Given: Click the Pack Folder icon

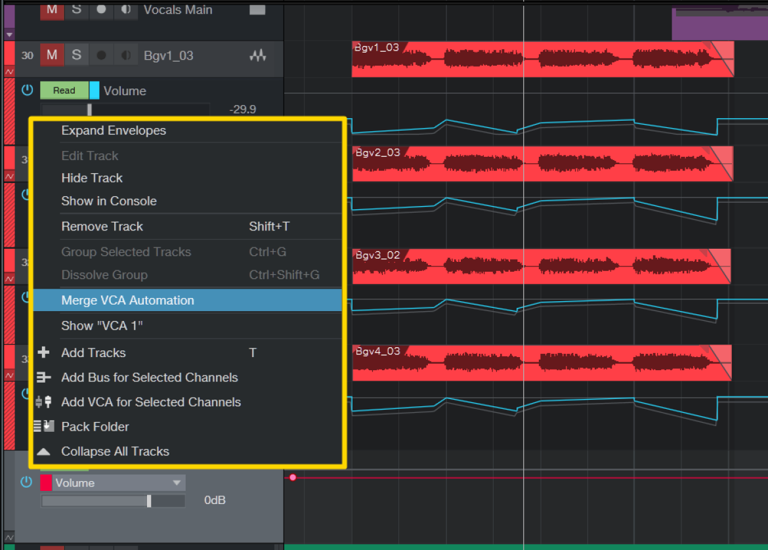Looking at the screenshot, I should pyautogui.click(x=43, y=427).
